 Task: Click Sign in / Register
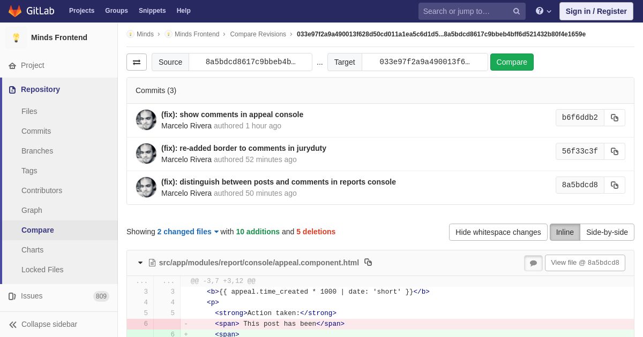tap(596, 11)
